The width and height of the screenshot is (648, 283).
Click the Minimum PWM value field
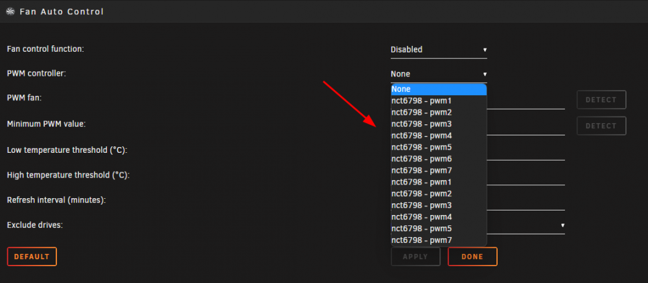click(x=526, y=126)
